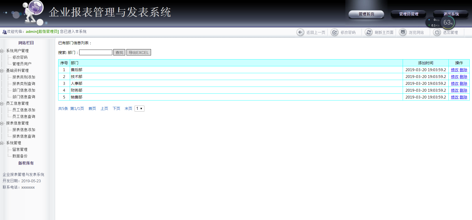Open 报表类别添加 in the sidebar

pyautogui.click(x=24, y=77)
